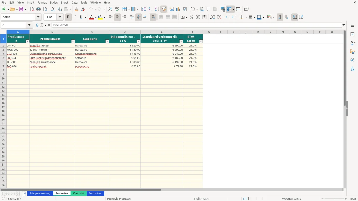Viewport: 358px width, 201px height.
Task: Toggle the AutoFilter funnel button
Action: pyautogui.click(x=164, y=9)
